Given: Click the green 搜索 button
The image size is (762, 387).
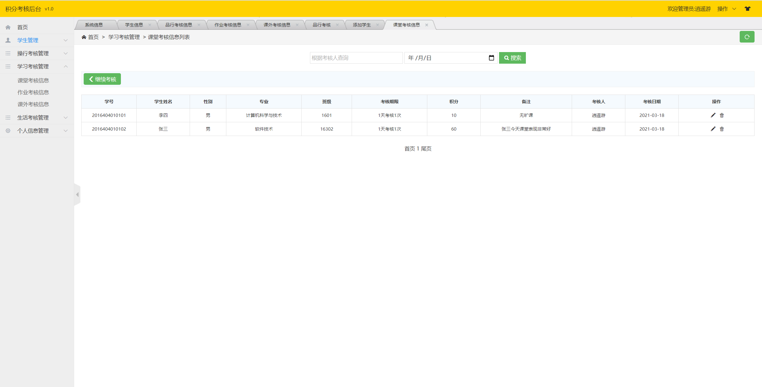Looking at the screenshot, I should pos(512,58).
